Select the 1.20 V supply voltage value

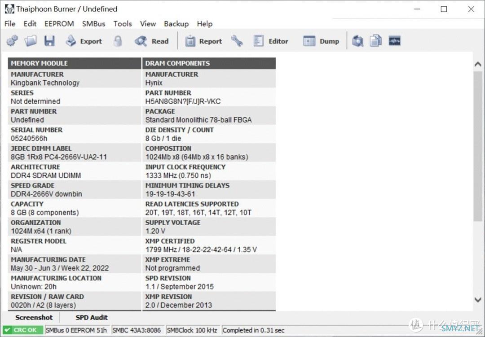155,231
